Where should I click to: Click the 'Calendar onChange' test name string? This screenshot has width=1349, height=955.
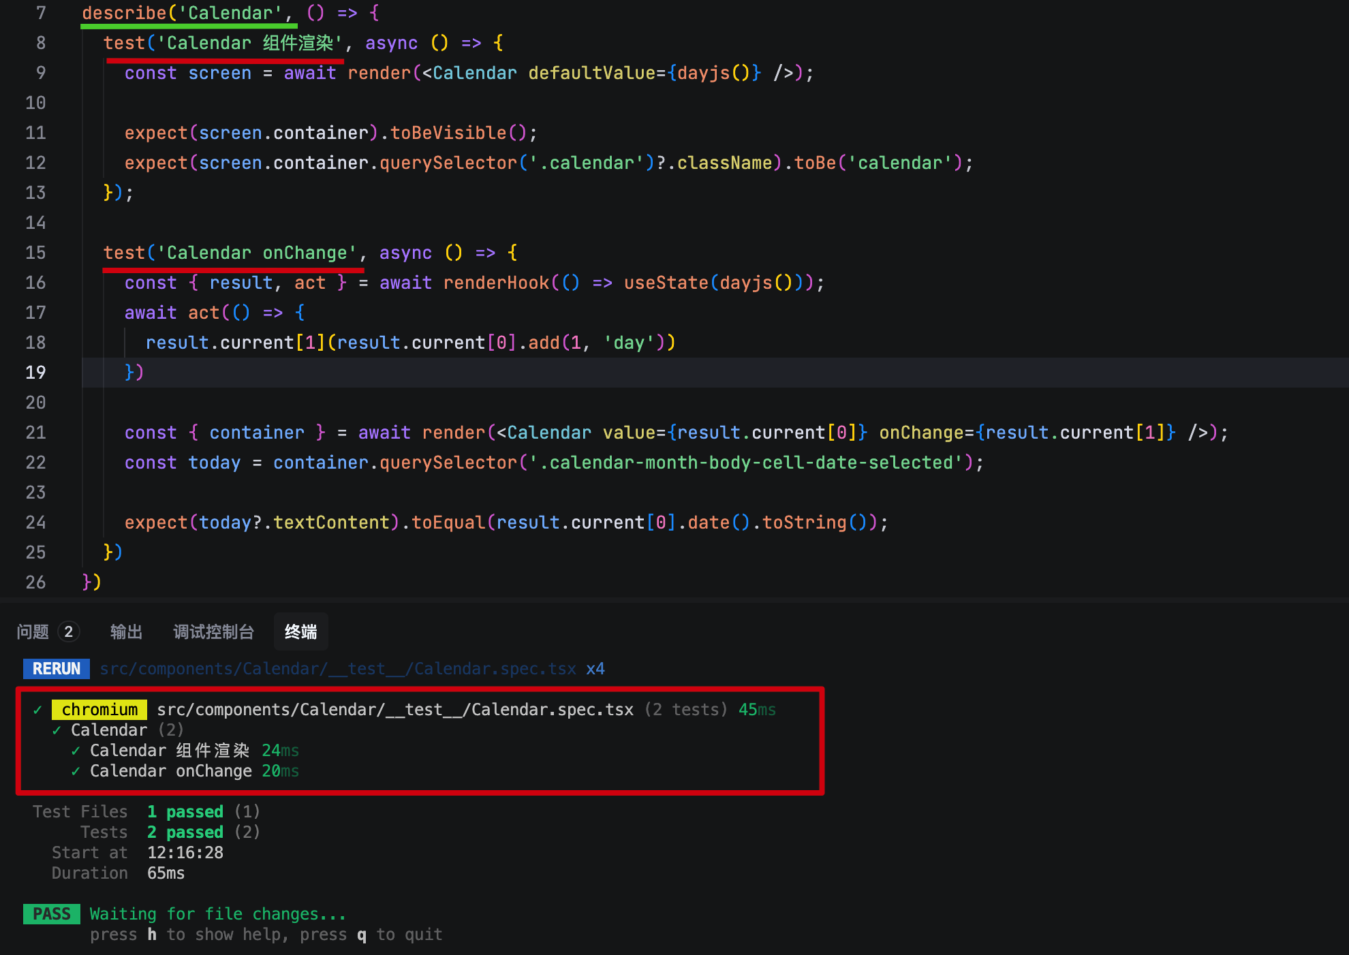[x=257, y=253]
